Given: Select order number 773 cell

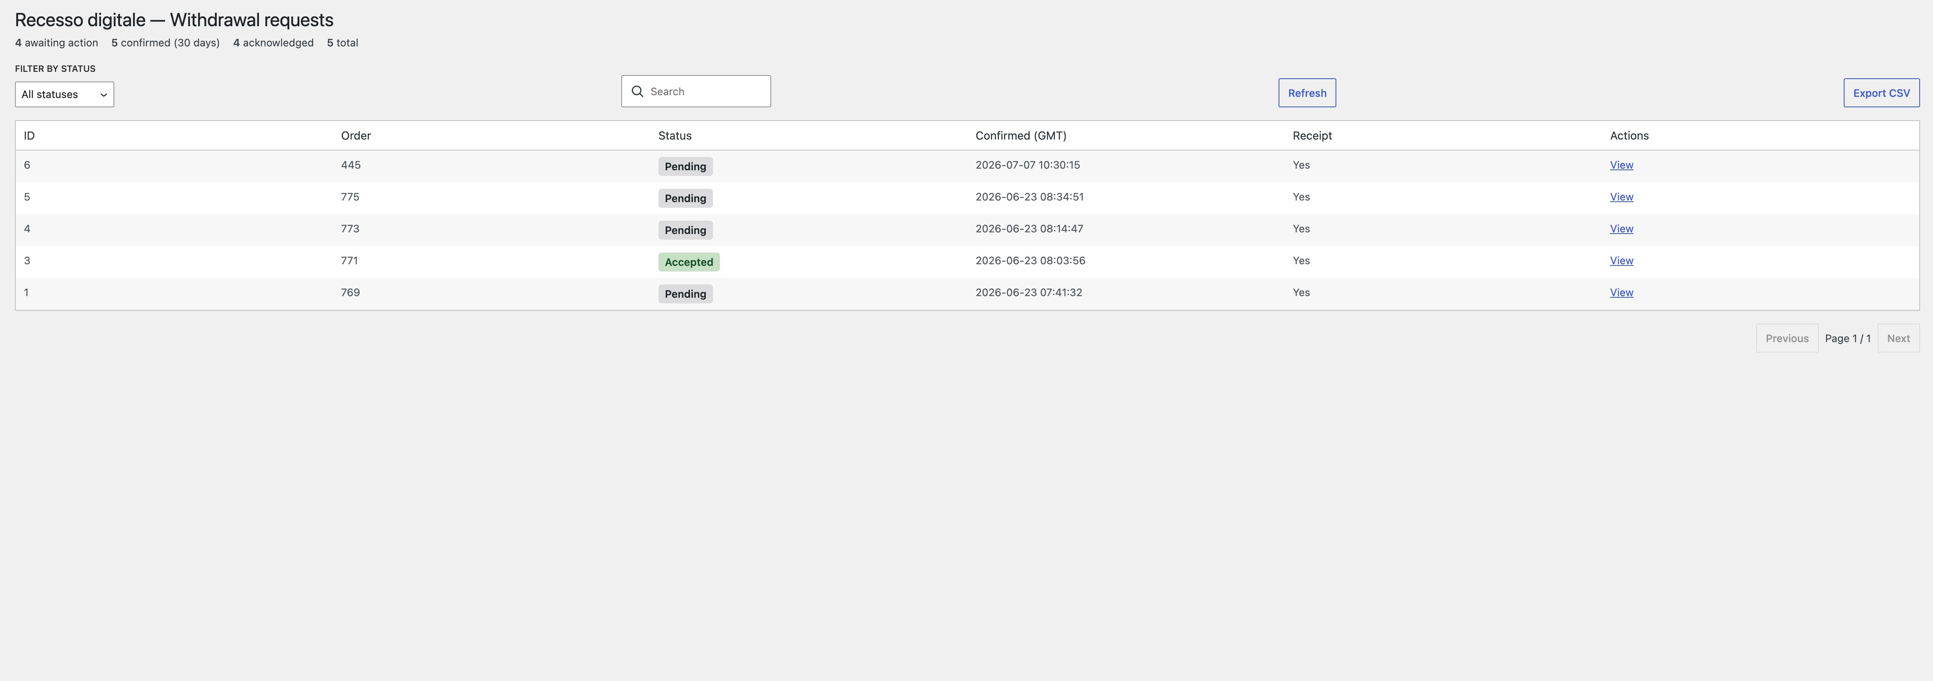Looking at the screenshot, I should [350, 228].
